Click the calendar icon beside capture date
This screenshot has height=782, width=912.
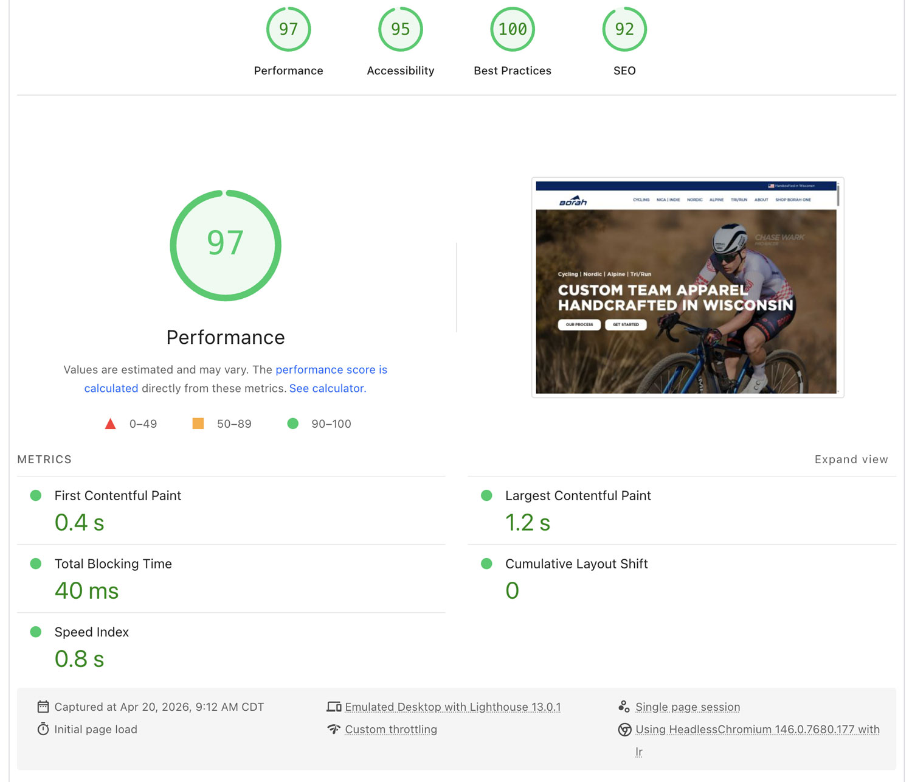(x=43, y=707)
